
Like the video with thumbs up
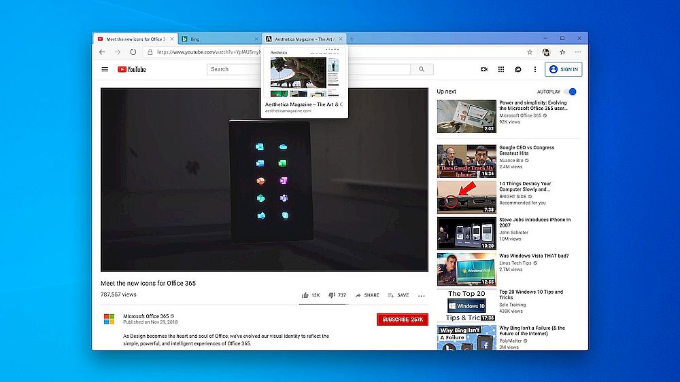pyautogui.click(x=306, y=295)
